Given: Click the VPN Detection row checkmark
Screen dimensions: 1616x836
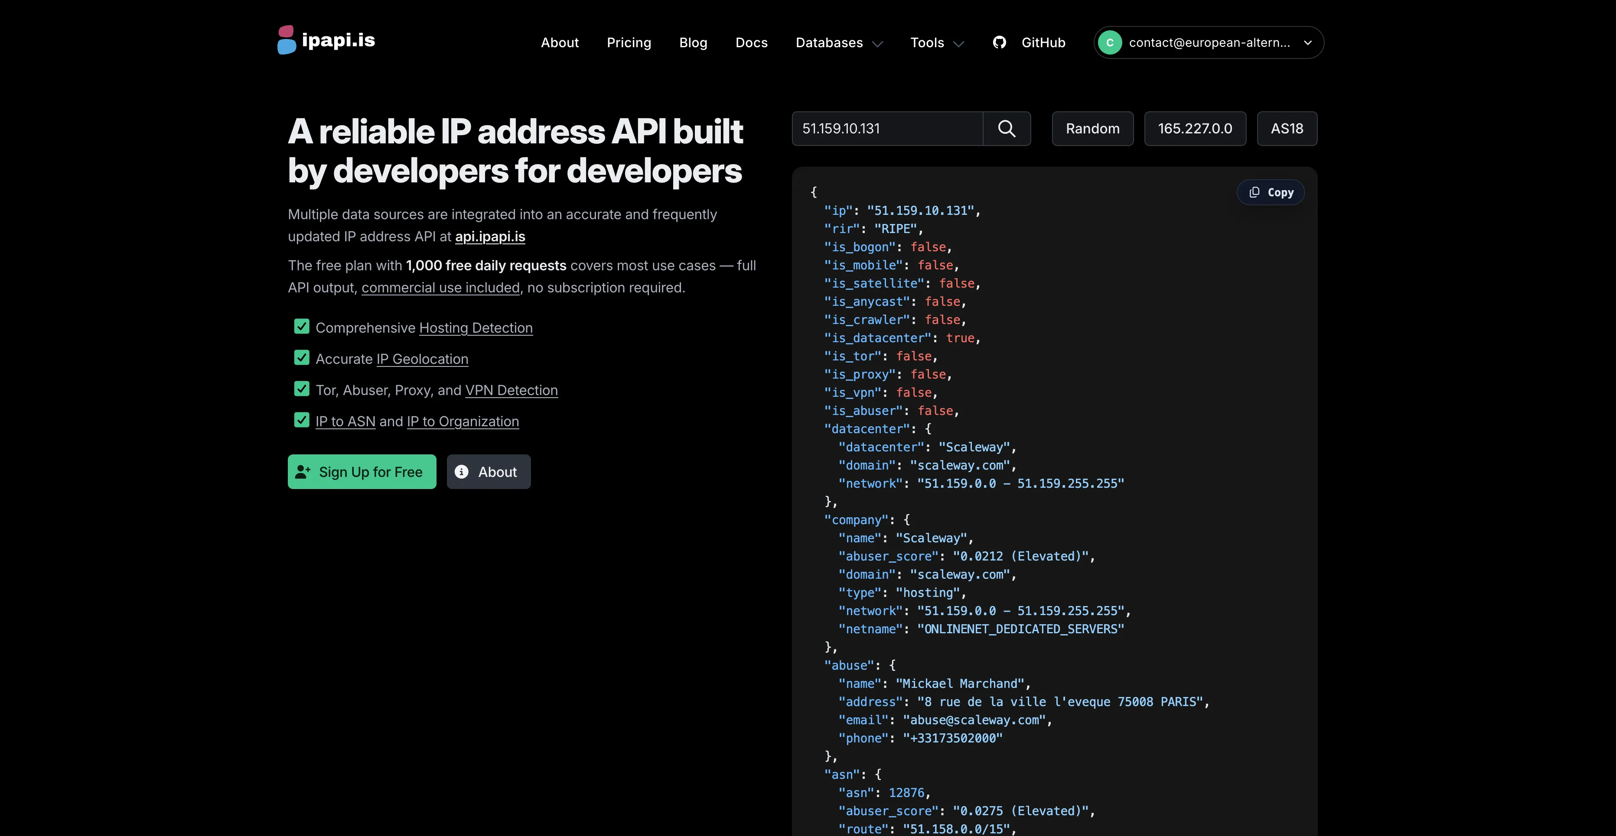Looking at the screenshot, I should (302, 389).
